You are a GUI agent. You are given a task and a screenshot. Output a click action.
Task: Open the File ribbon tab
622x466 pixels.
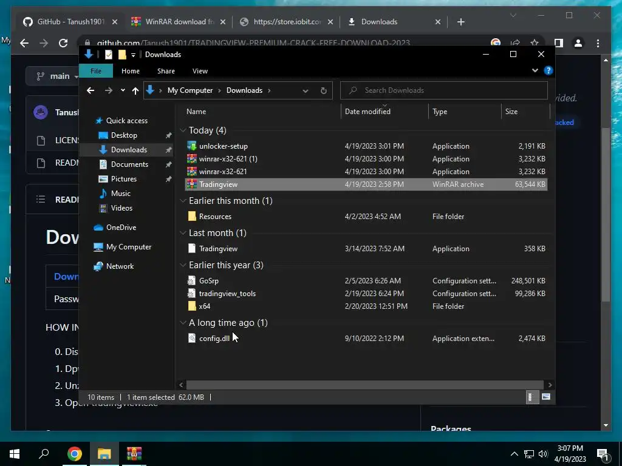(96, 71)
